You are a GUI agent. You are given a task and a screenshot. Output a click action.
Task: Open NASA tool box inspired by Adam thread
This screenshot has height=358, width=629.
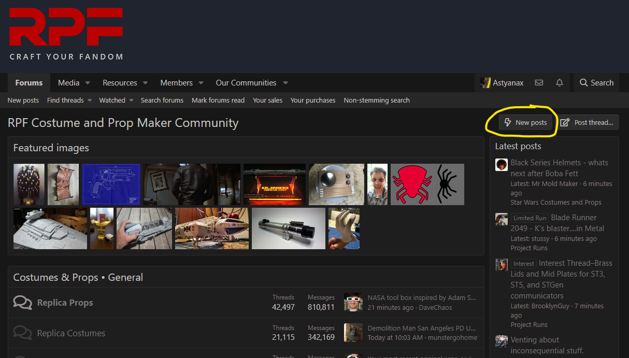point(422,298)
